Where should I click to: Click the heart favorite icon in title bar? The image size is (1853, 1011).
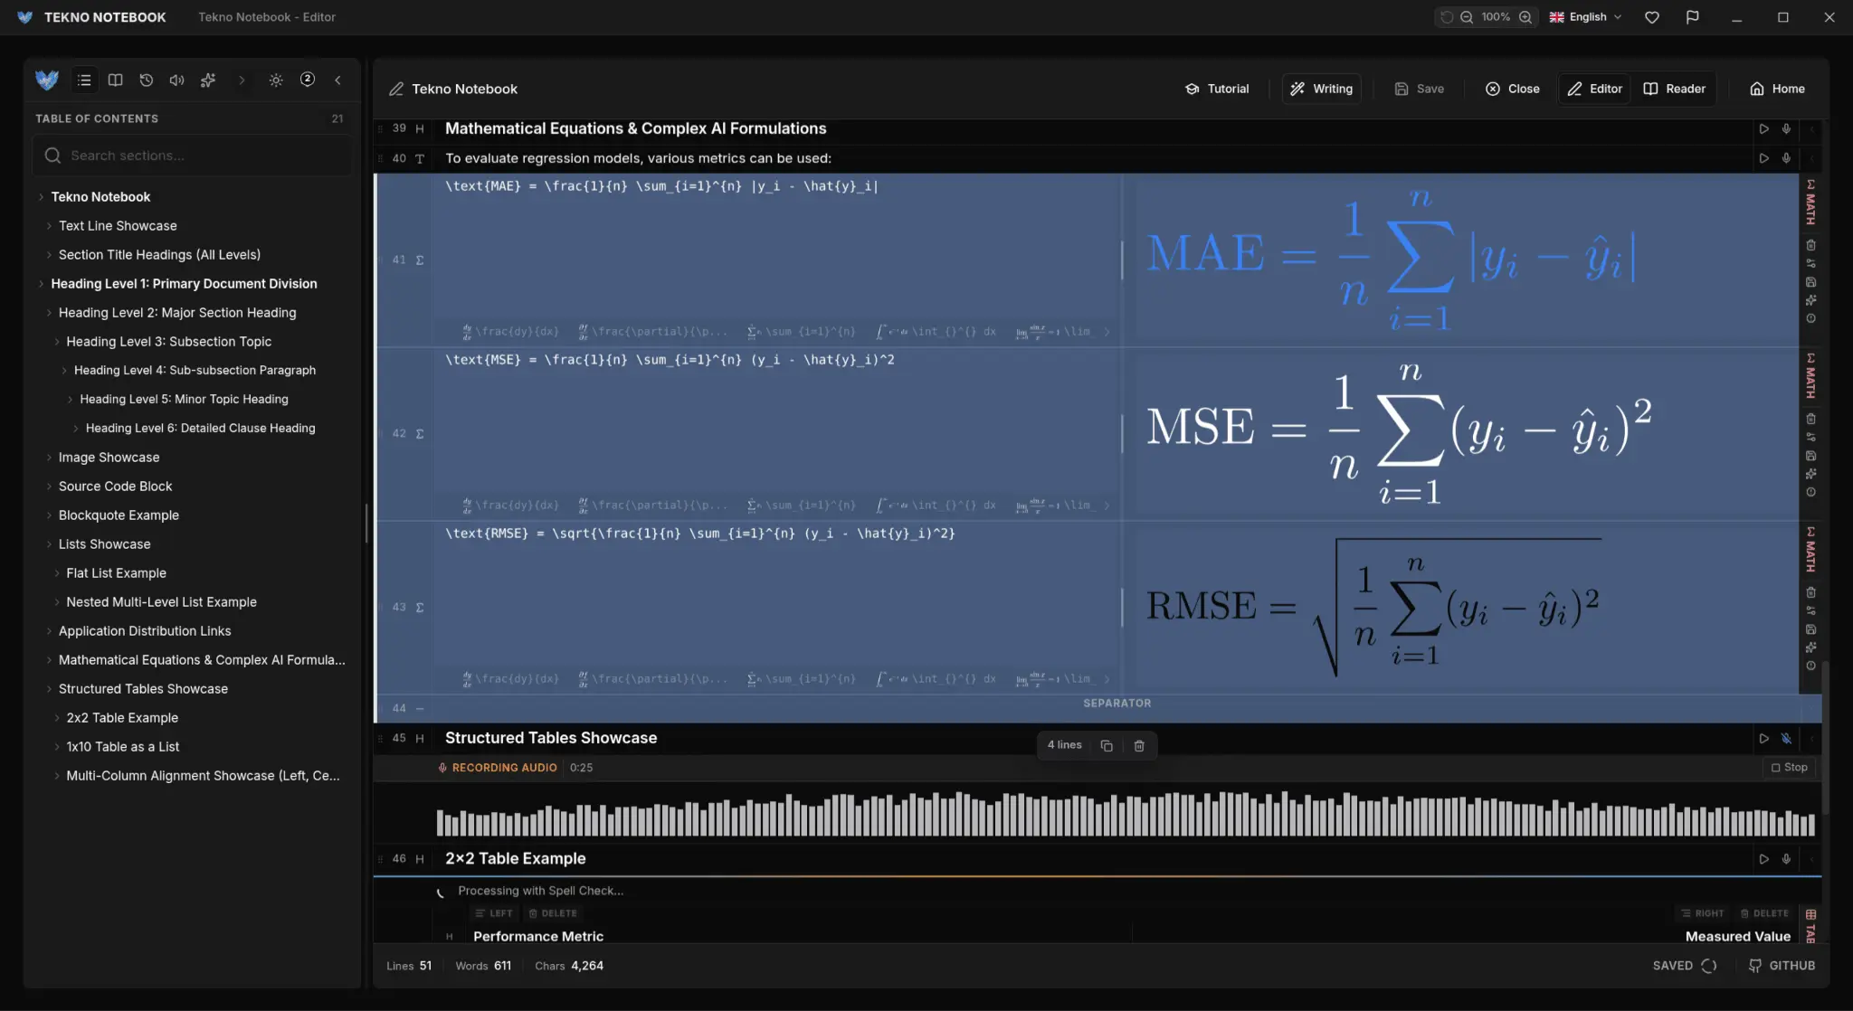tap(1652, 17)
